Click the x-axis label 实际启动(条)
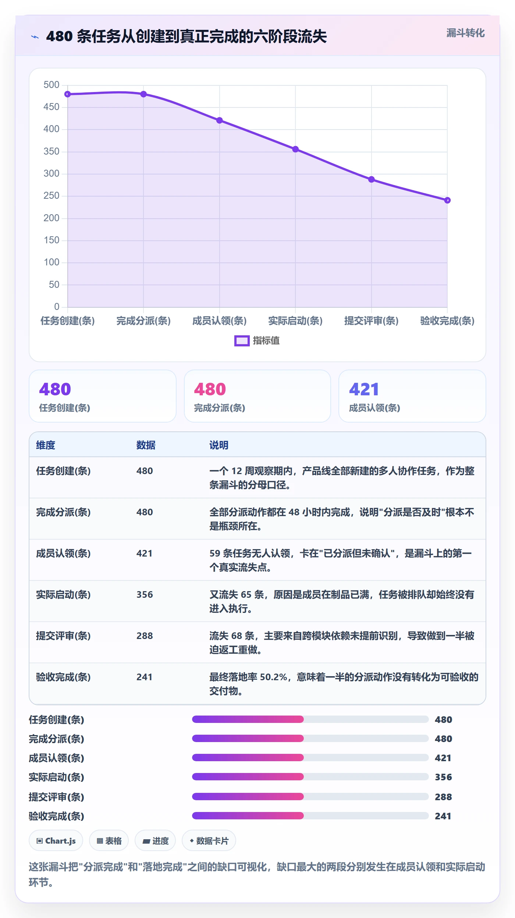 [295, 321]
